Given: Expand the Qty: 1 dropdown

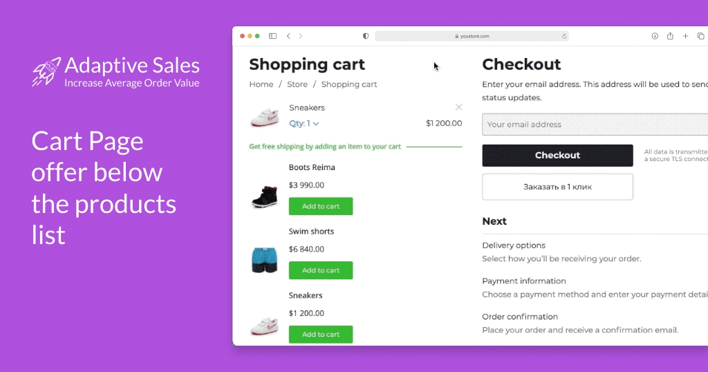Looking at the screenshot, I should coord(304,124).
